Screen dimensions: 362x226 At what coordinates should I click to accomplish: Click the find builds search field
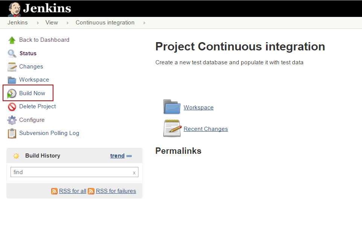(x=71, y=172)
